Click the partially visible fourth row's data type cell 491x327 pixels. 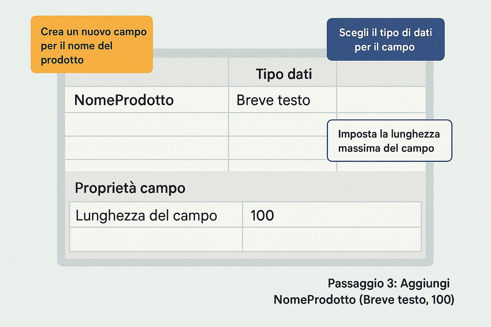tap(277, 166)
